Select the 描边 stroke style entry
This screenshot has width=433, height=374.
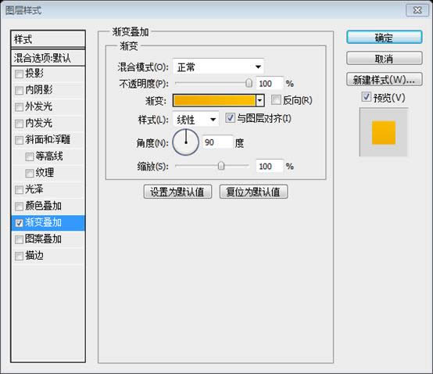pos(48,255)
